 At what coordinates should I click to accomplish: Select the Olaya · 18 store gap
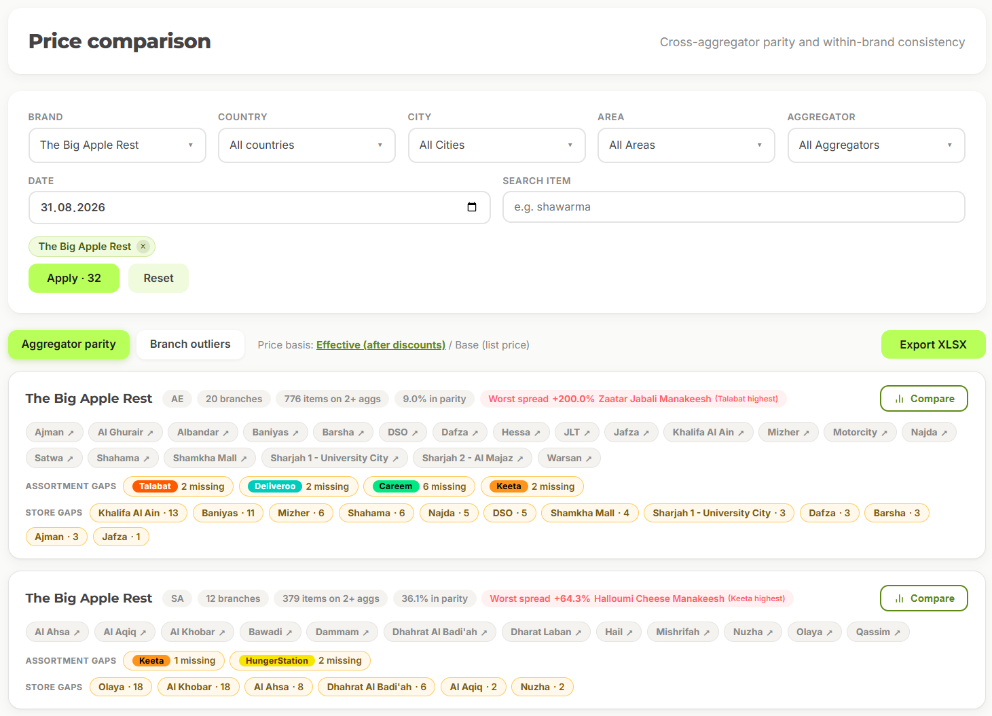point(121,687)
